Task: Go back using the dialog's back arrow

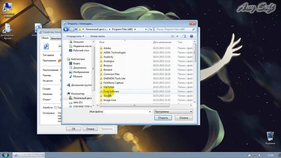Action: point(66,29)
